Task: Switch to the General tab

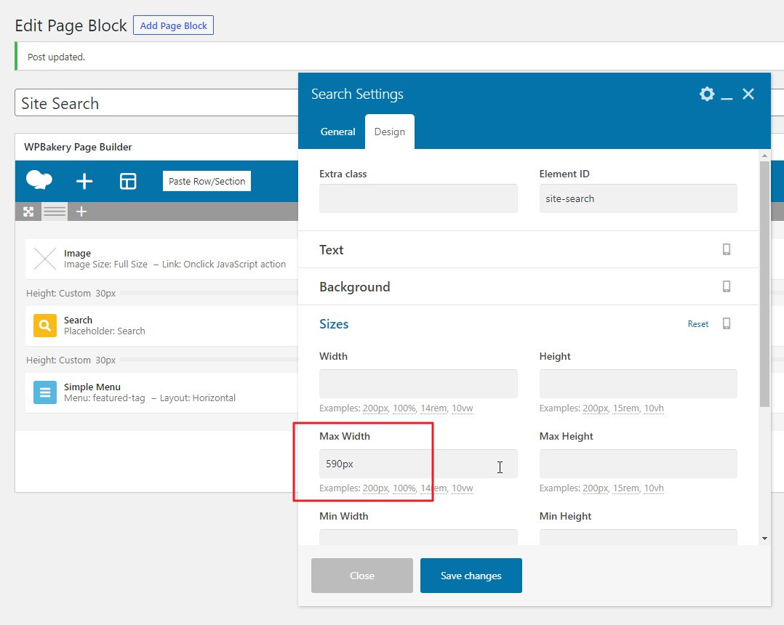Action: 337,132
